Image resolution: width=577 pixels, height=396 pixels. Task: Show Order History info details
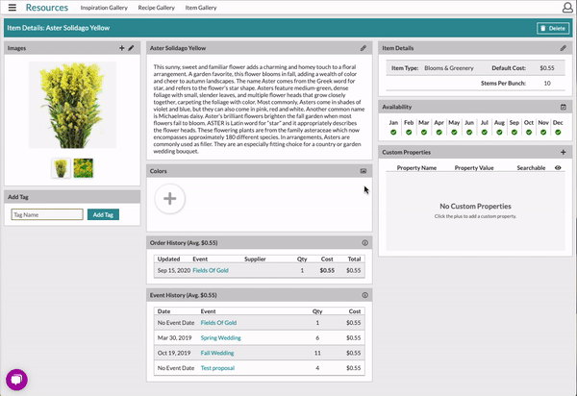[x=364, y=242]
